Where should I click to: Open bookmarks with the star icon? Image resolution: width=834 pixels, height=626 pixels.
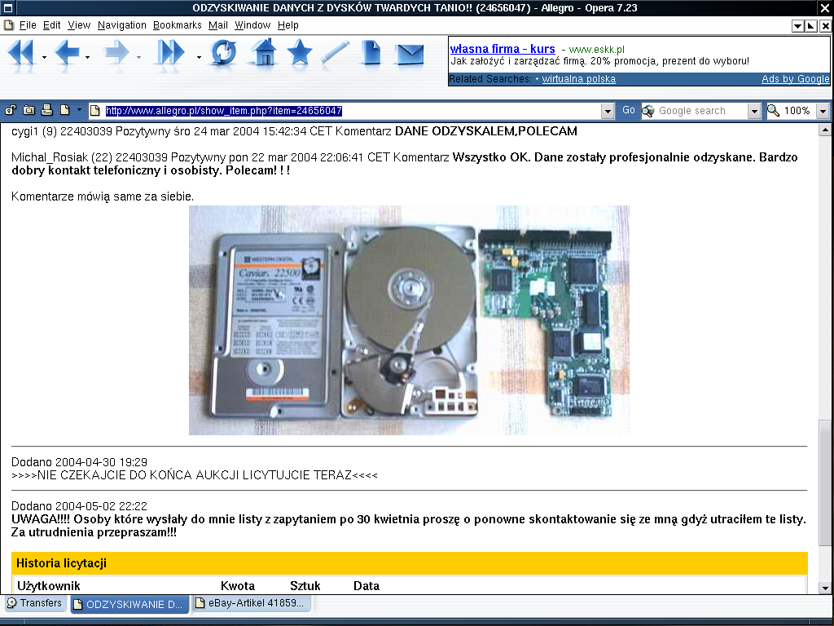[300, 53]
